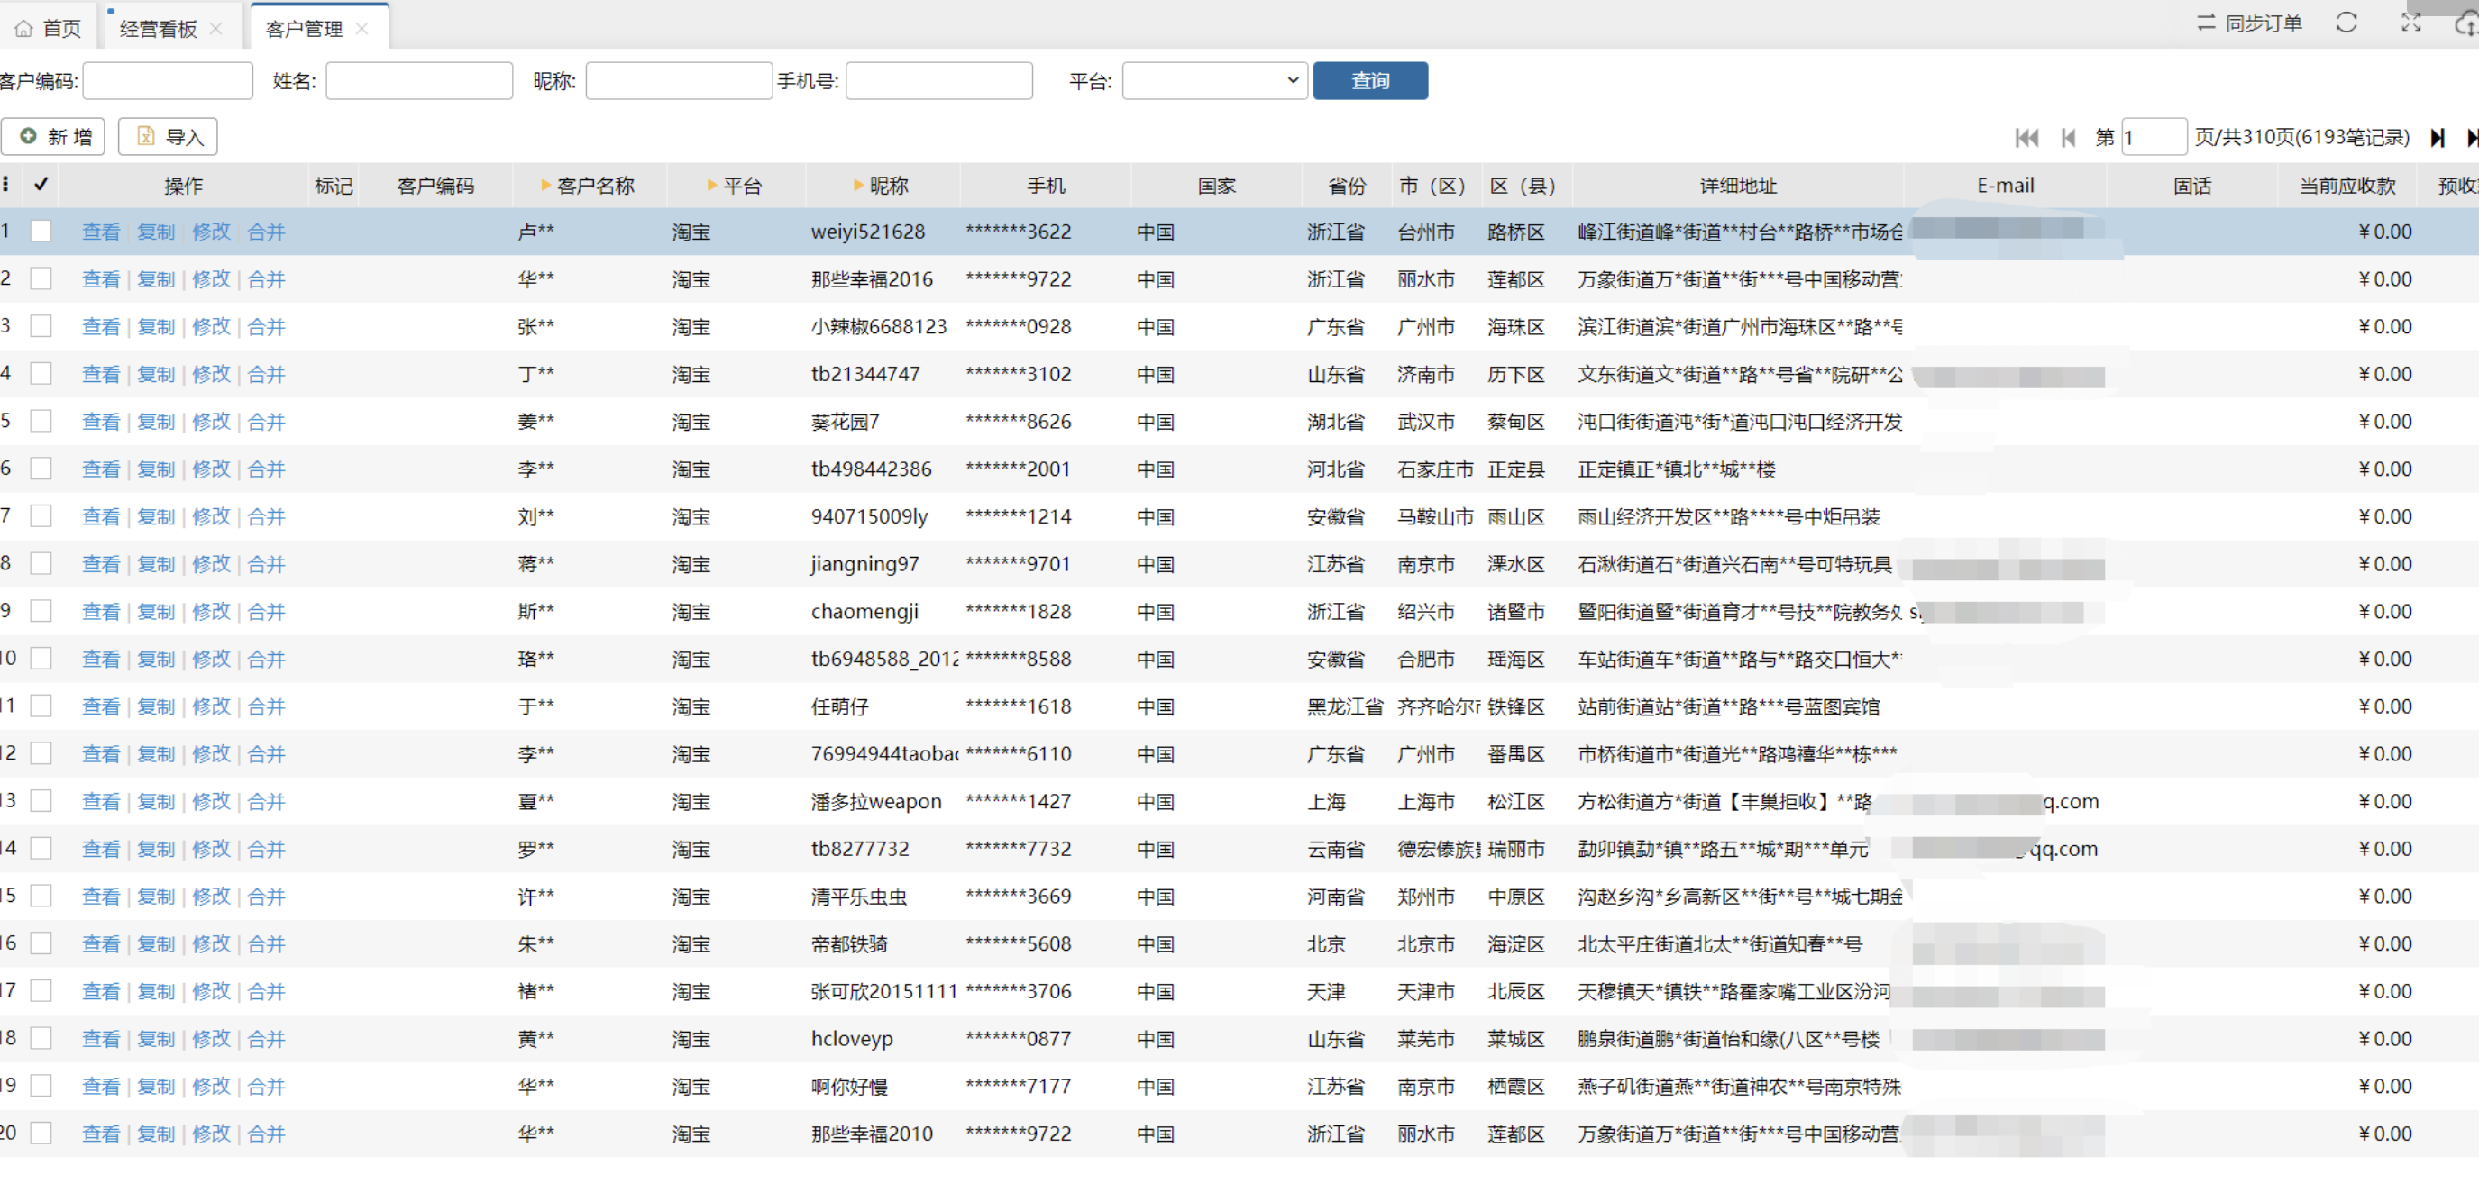2479x1184 pixels.
Task: Sort by 昵称 column arrow
Action: [858, 186]
